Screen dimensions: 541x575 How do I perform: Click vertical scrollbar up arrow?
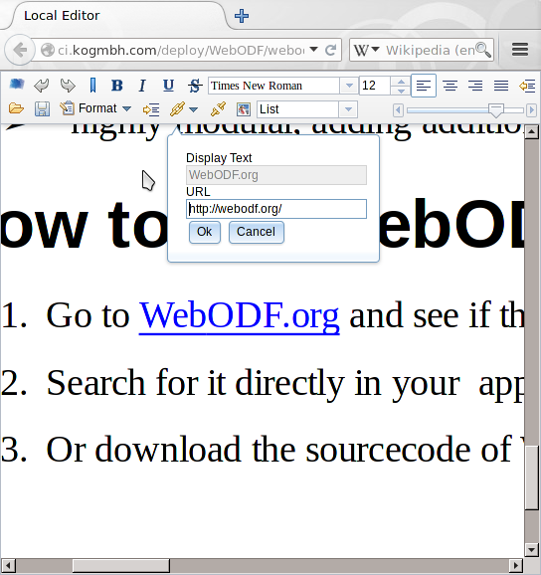pyautogui.click(x=531, y=131)
